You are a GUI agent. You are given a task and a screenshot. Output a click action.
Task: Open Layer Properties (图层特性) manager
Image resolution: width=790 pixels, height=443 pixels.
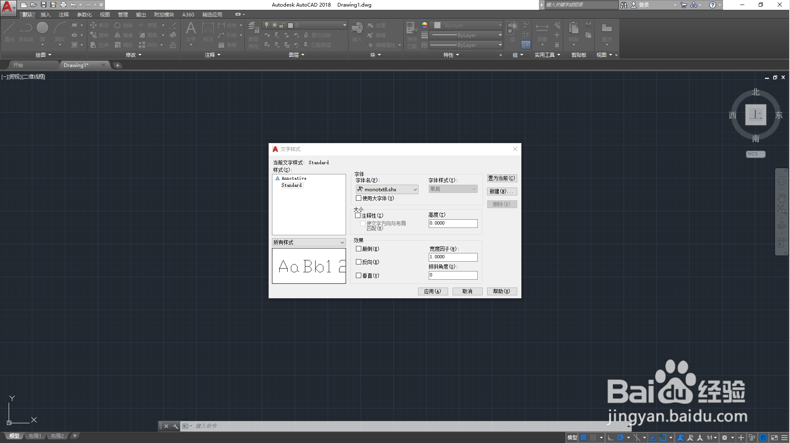(253, 35)
